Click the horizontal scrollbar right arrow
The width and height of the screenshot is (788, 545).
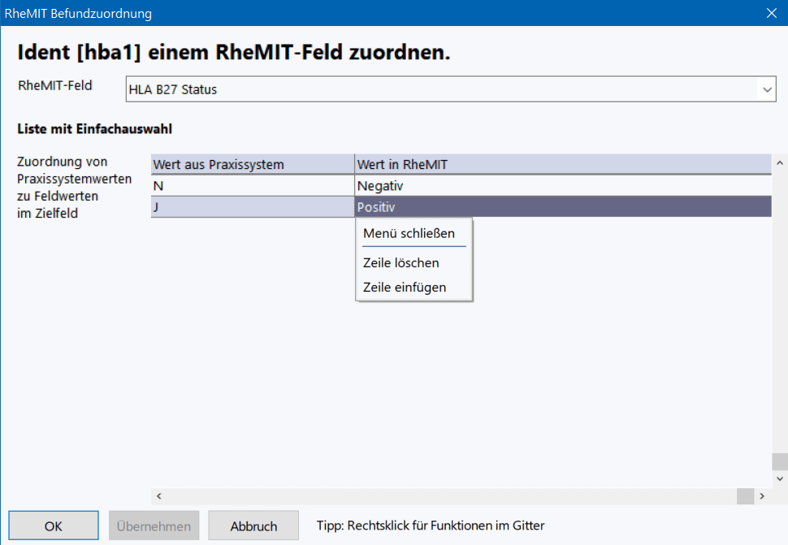click(762, 496)
